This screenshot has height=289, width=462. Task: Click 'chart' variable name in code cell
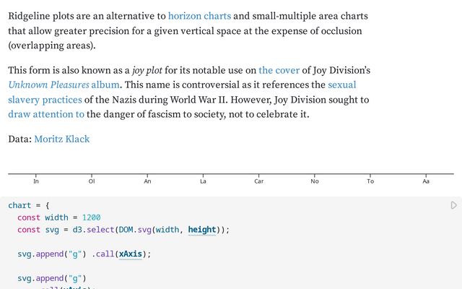pos(19,205)
